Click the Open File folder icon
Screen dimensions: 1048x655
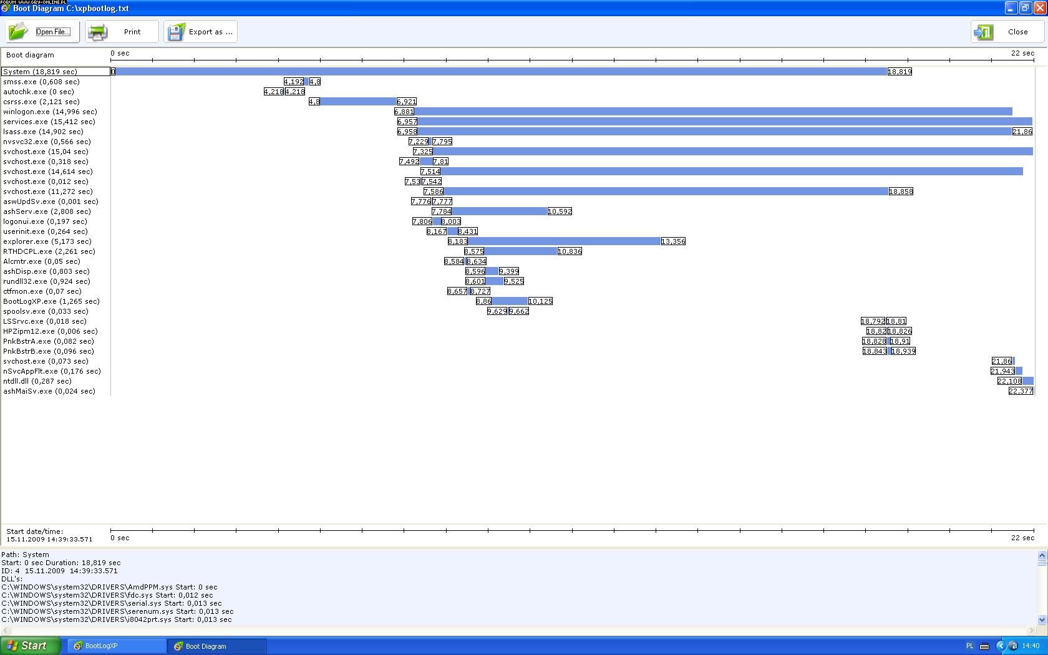pos(18,31)
